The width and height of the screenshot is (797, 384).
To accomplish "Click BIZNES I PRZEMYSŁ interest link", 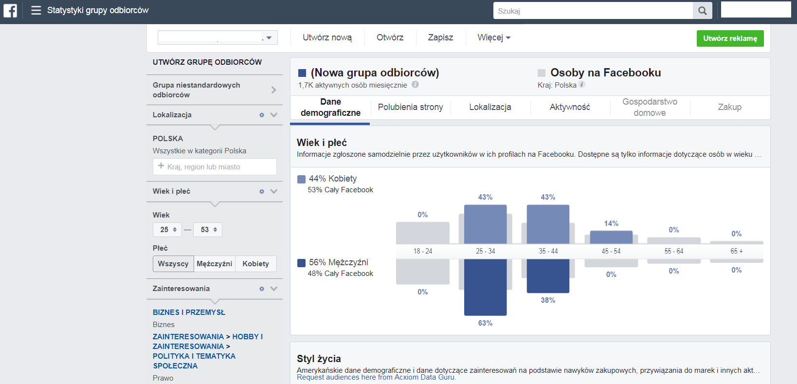I will point(189,312).
